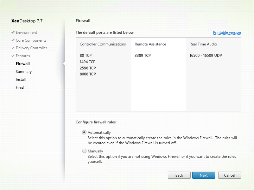Click the Next button
The height and width of the screenshot is (190, 254).
(203, 175)
